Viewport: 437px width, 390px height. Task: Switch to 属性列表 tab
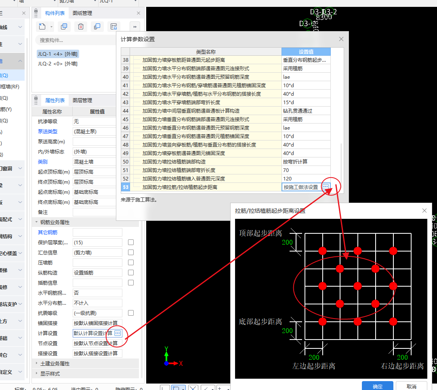[55, 100]
